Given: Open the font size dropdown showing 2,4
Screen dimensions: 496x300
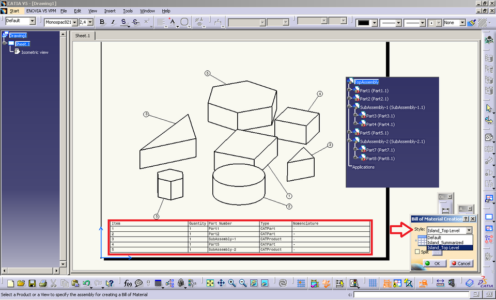Looking at the screenshot, I should tap(91, 22).
